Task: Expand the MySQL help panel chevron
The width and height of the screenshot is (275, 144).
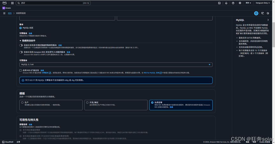Action: click(268, 20)
